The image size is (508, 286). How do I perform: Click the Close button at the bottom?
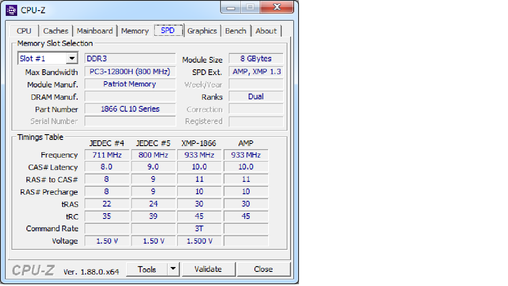[263, 269]
